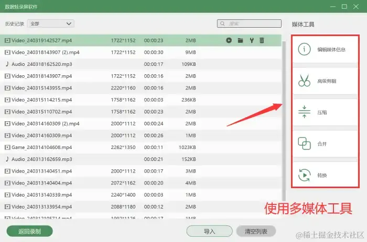Click the 109KB size cell
Image resolution: width=367 pixels, height=242 pixels.
click(x=189, y=64)
